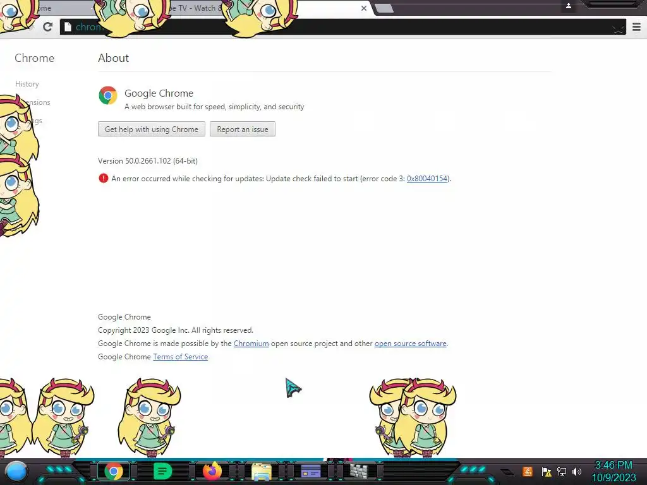Open the brick wall firewall taskbar icon
The width and height of the screenshot is (647, 485).
click(x=359, y=471)
